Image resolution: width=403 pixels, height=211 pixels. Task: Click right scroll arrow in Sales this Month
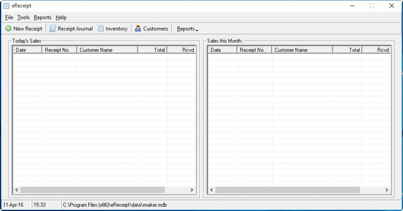[x=387, y=190]
